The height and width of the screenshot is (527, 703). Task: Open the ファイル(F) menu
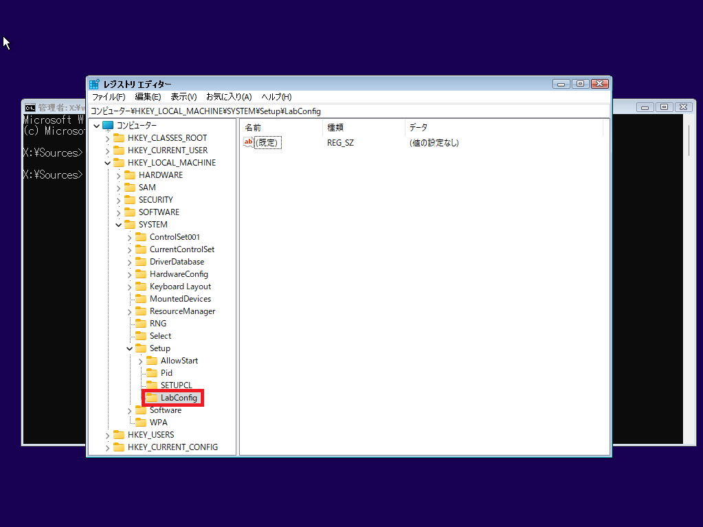coord(109,97)
